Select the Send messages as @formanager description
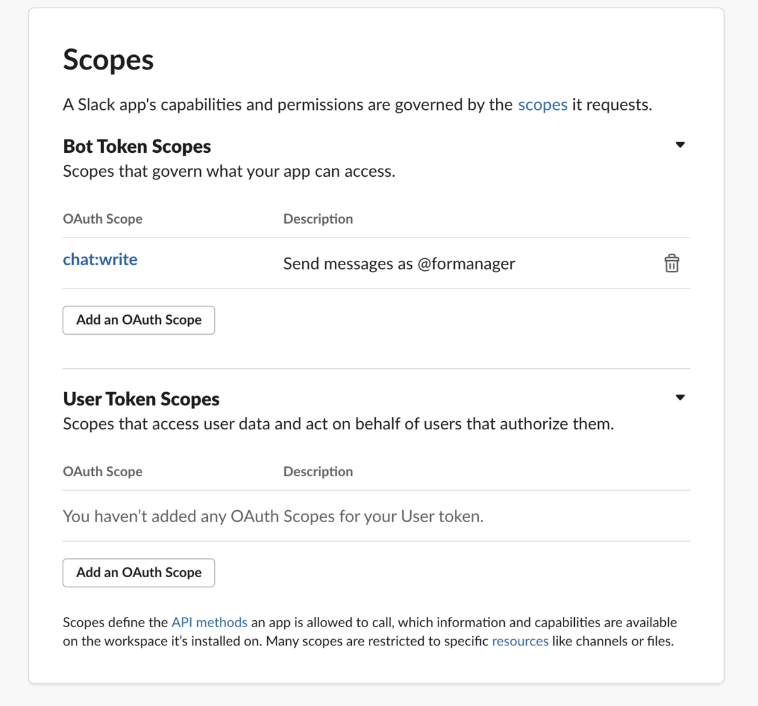Screen dimensions: 758x706 399,263
